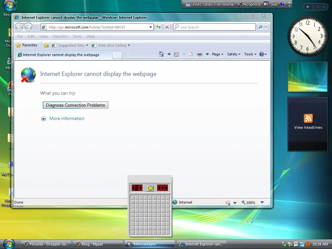332x249 pixels.
Task: Open the View menu
Action: (43, 36)
